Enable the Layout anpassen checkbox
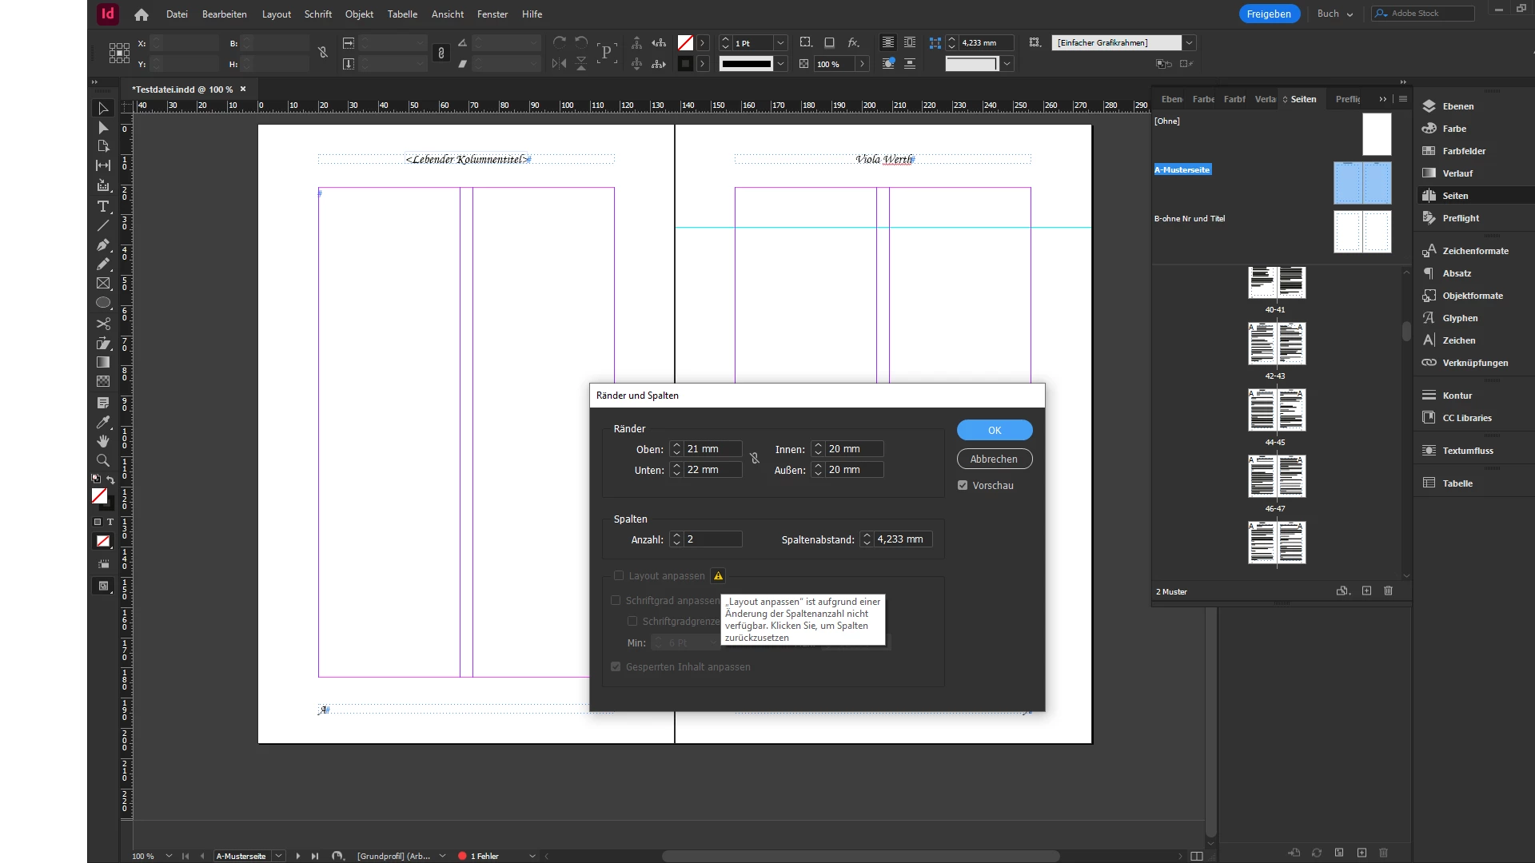Viewport: 1535px width, 863px height. [619, 576]
